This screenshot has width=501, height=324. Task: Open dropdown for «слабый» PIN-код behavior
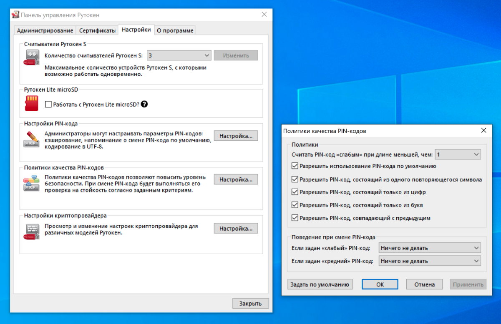coord(429,248)
